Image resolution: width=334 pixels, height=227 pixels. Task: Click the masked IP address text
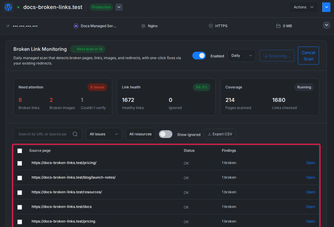25,26
